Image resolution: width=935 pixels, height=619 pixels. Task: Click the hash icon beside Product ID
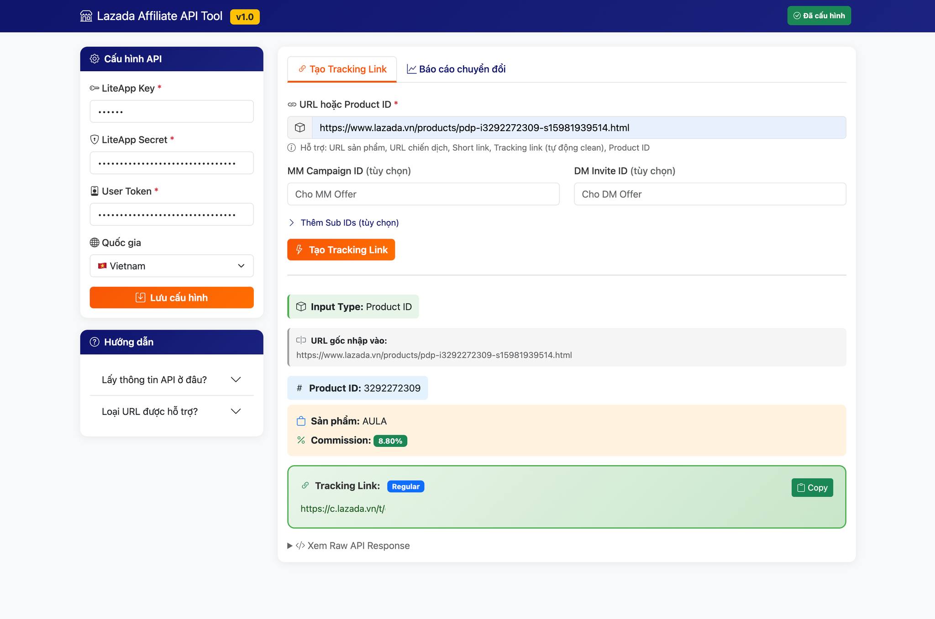tap(299, 388)
